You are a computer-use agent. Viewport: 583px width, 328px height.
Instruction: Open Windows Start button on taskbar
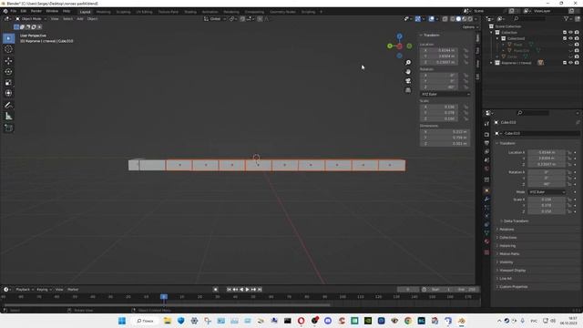point(122,321)
